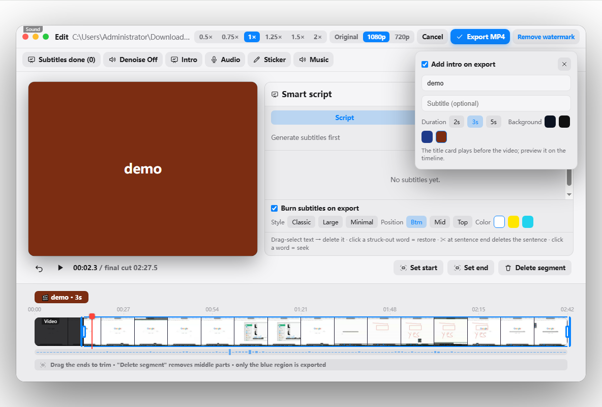
Task: Choose blue intro background swatch
Action: point(427,136)
